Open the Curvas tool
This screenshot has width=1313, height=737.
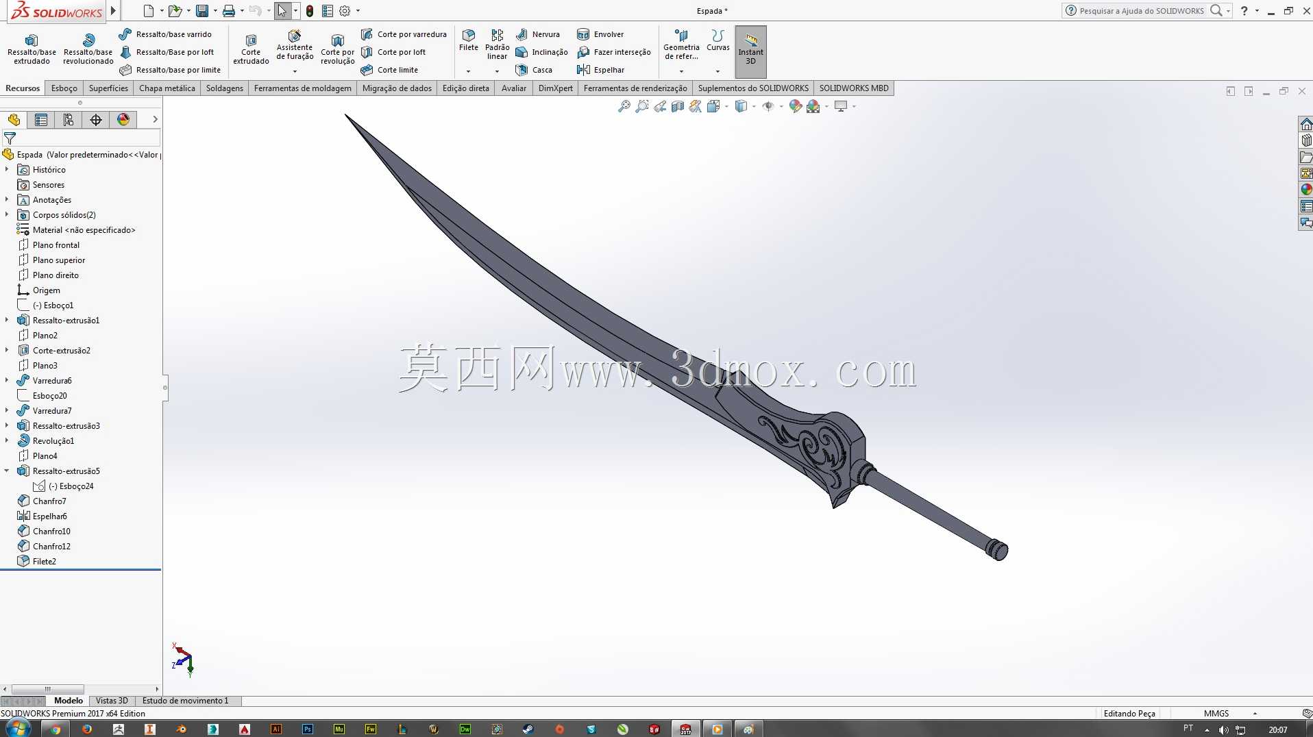717,40
